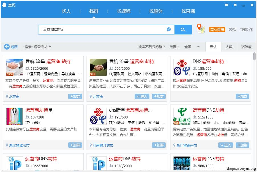257x172 pixels.
Task: Open 中国电信 avatar of 515/1000 group
Action: click(182, 116)
